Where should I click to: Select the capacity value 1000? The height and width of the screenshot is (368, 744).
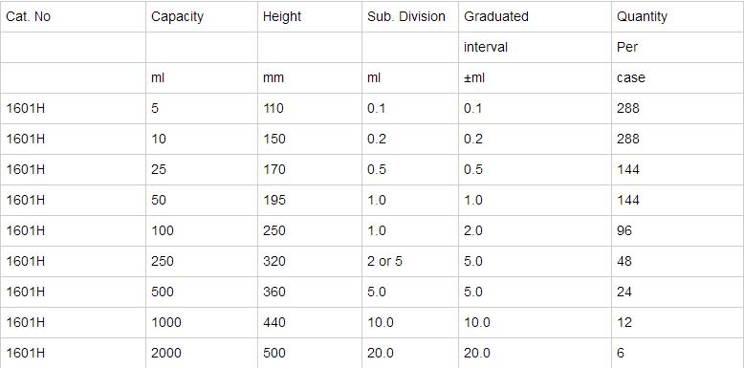point(166,322)
